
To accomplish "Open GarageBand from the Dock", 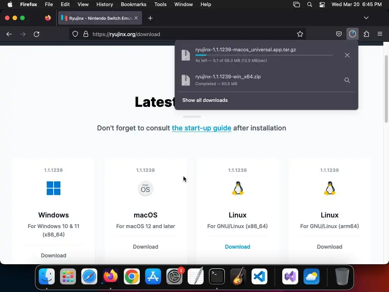I will coord(238,276).
